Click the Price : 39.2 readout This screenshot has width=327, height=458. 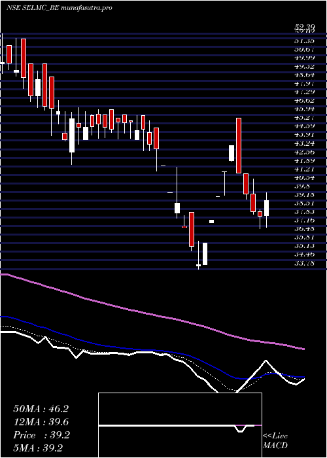(x=41, y=435)
